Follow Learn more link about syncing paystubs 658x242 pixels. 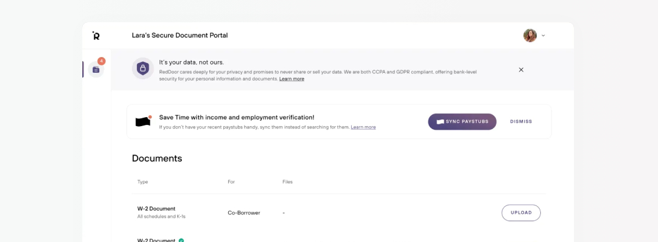(x=363, y=127)
